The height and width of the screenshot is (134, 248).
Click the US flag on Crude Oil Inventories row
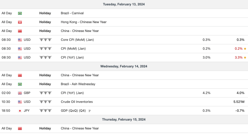(x=20, y=102)
